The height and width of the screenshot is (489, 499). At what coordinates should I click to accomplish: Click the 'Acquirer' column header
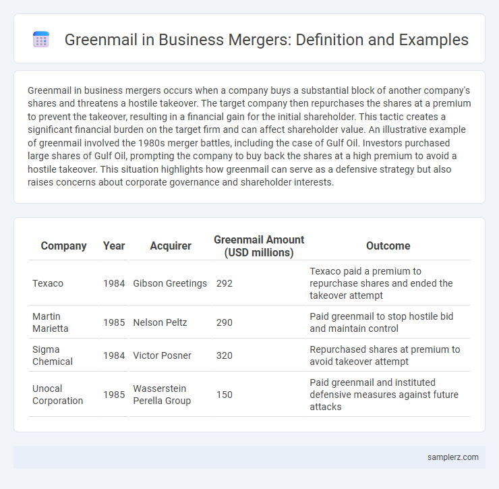point(171,246)
